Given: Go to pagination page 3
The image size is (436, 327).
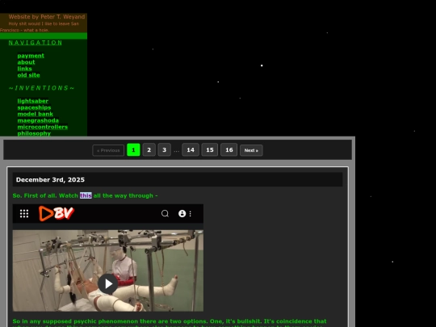Looking at the screenshot, I should click(x=165, y=150).
